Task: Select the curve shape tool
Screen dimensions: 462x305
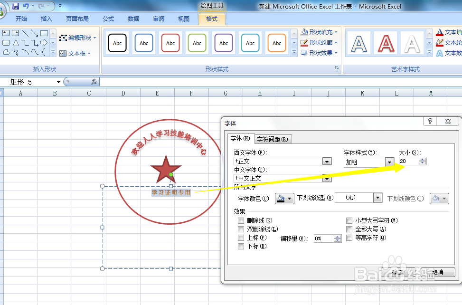Action: click(35, 52)
